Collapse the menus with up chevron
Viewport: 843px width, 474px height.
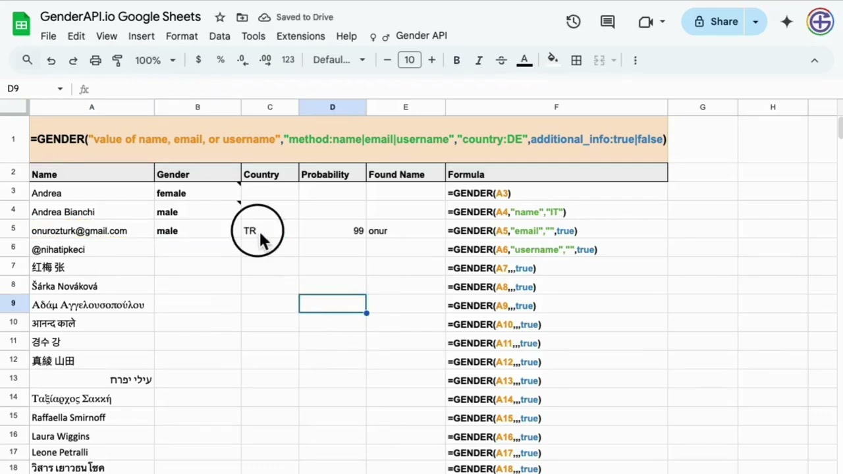point(815,60)
